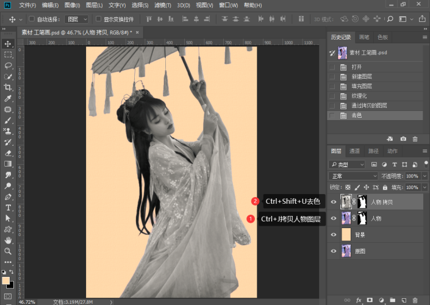Image resolution: width=430 pixels, height=305 pixels.
Task: Delete the selected layer via trash icon
Action: pyautogui.click(x=415, y=300)
